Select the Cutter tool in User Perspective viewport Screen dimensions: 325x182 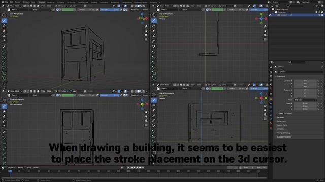click(x=4, y=41)
